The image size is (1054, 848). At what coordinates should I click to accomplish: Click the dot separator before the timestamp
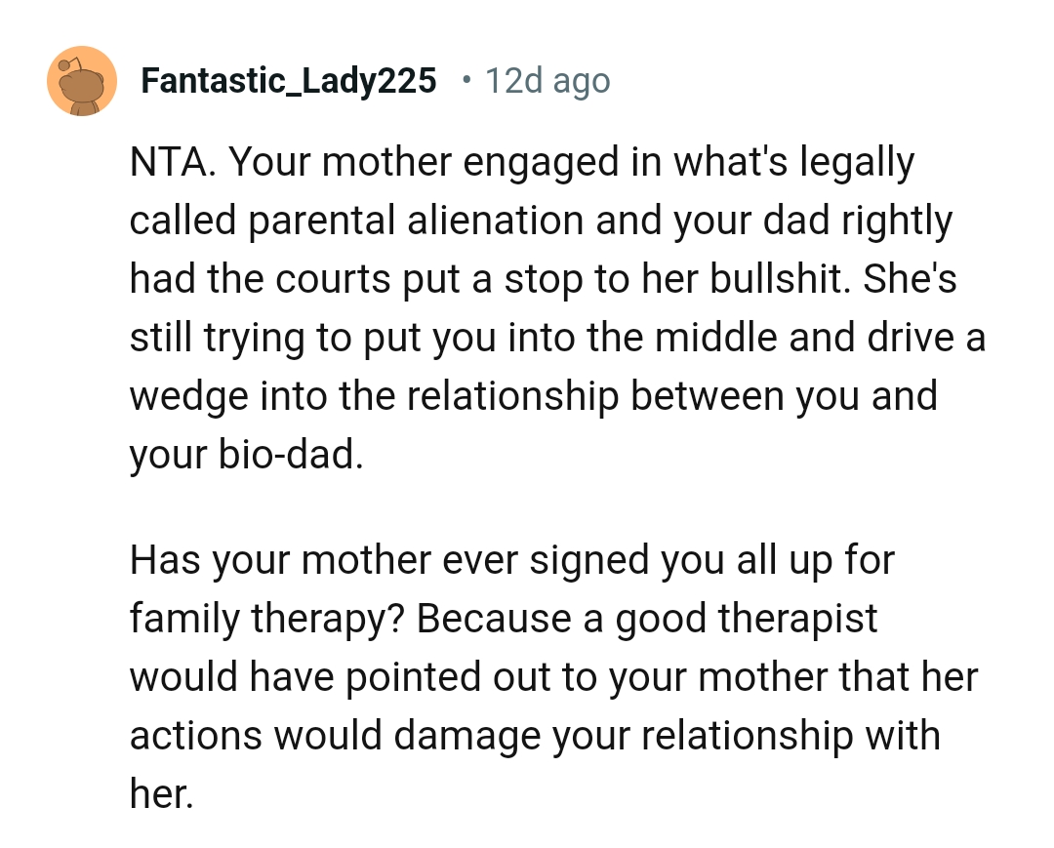tap(465, 78)
